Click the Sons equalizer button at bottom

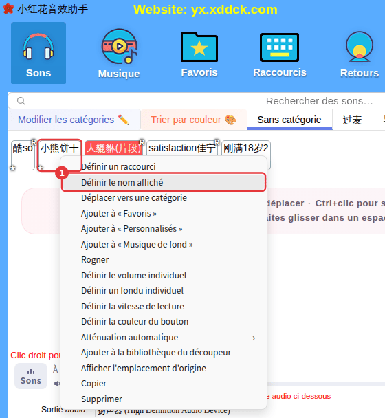point(31,376)
